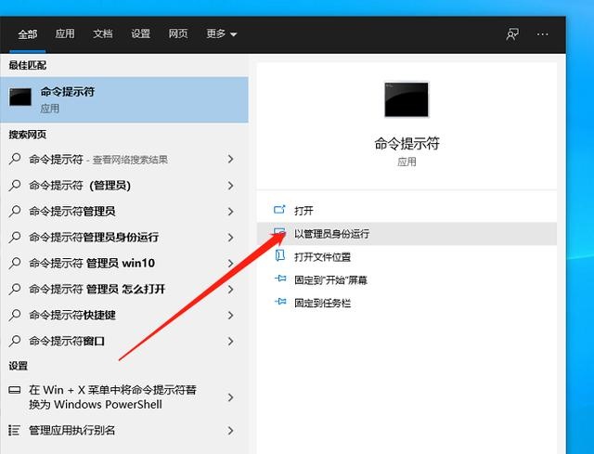Select suggestion 命令提示符 (管理员)
The height and width of the screenshot is (454, 594).
(124, 186)
